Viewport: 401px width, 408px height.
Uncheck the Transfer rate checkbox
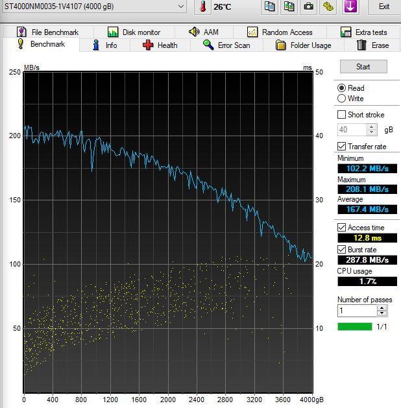(342, 147)
